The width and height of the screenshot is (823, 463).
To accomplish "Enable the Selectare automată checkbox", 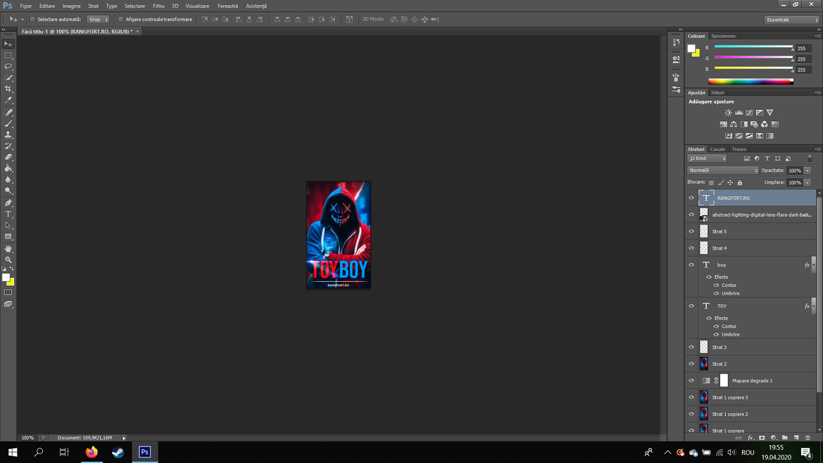I will point(33,19).
